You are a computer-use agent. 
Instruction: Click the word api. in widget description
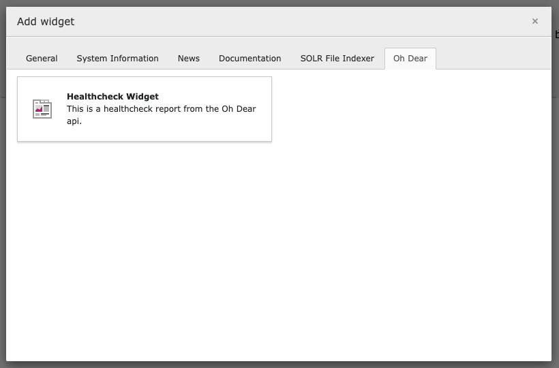click(x=74, y=121)
